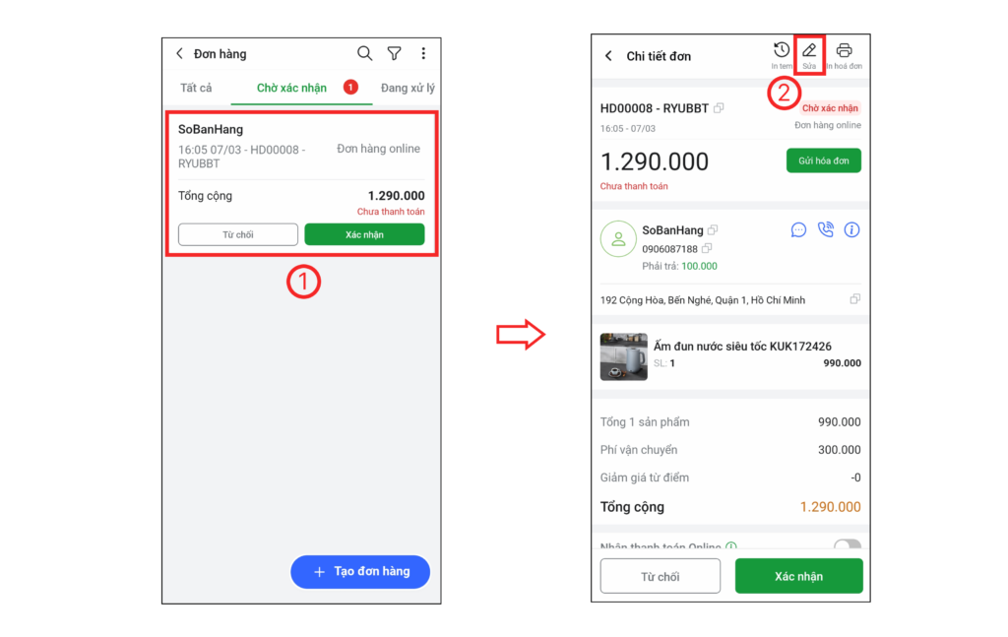Copy the phone number 0906087188

tap(707, 248)
